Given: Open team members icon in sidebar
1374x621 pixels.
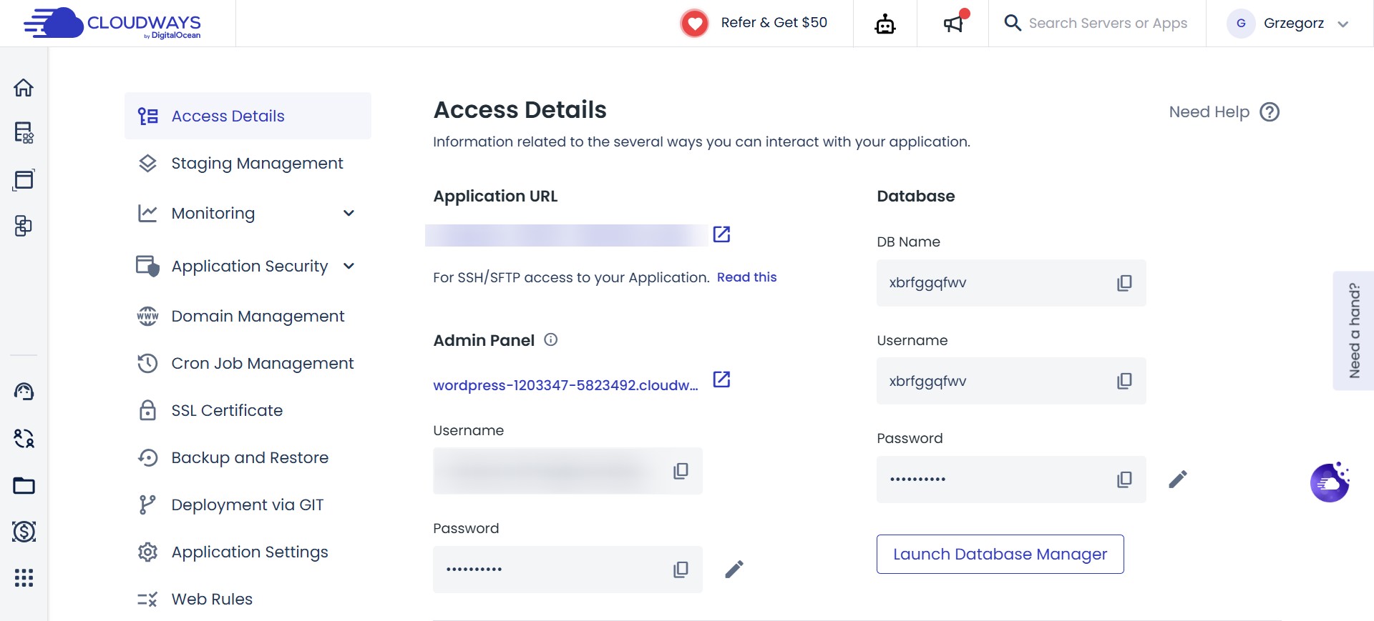Looking at the screenshot, I should point(24,438).
